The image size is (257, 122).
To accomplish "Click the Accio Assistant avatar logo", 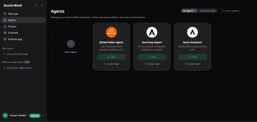I will (192, 32).
